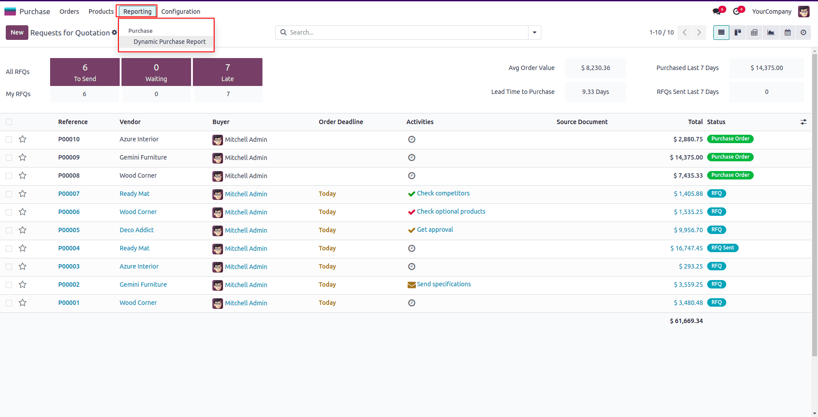
Task: Select the P00002 row checkbox
Action: (x=9, y=284)
